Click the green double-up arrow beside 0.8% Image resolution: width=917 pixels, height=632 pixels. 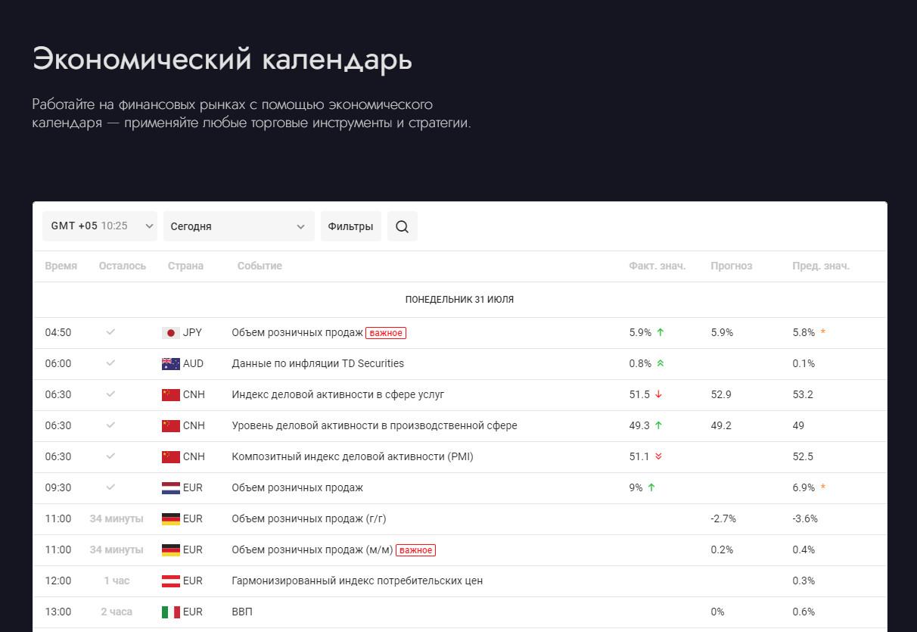660,364
